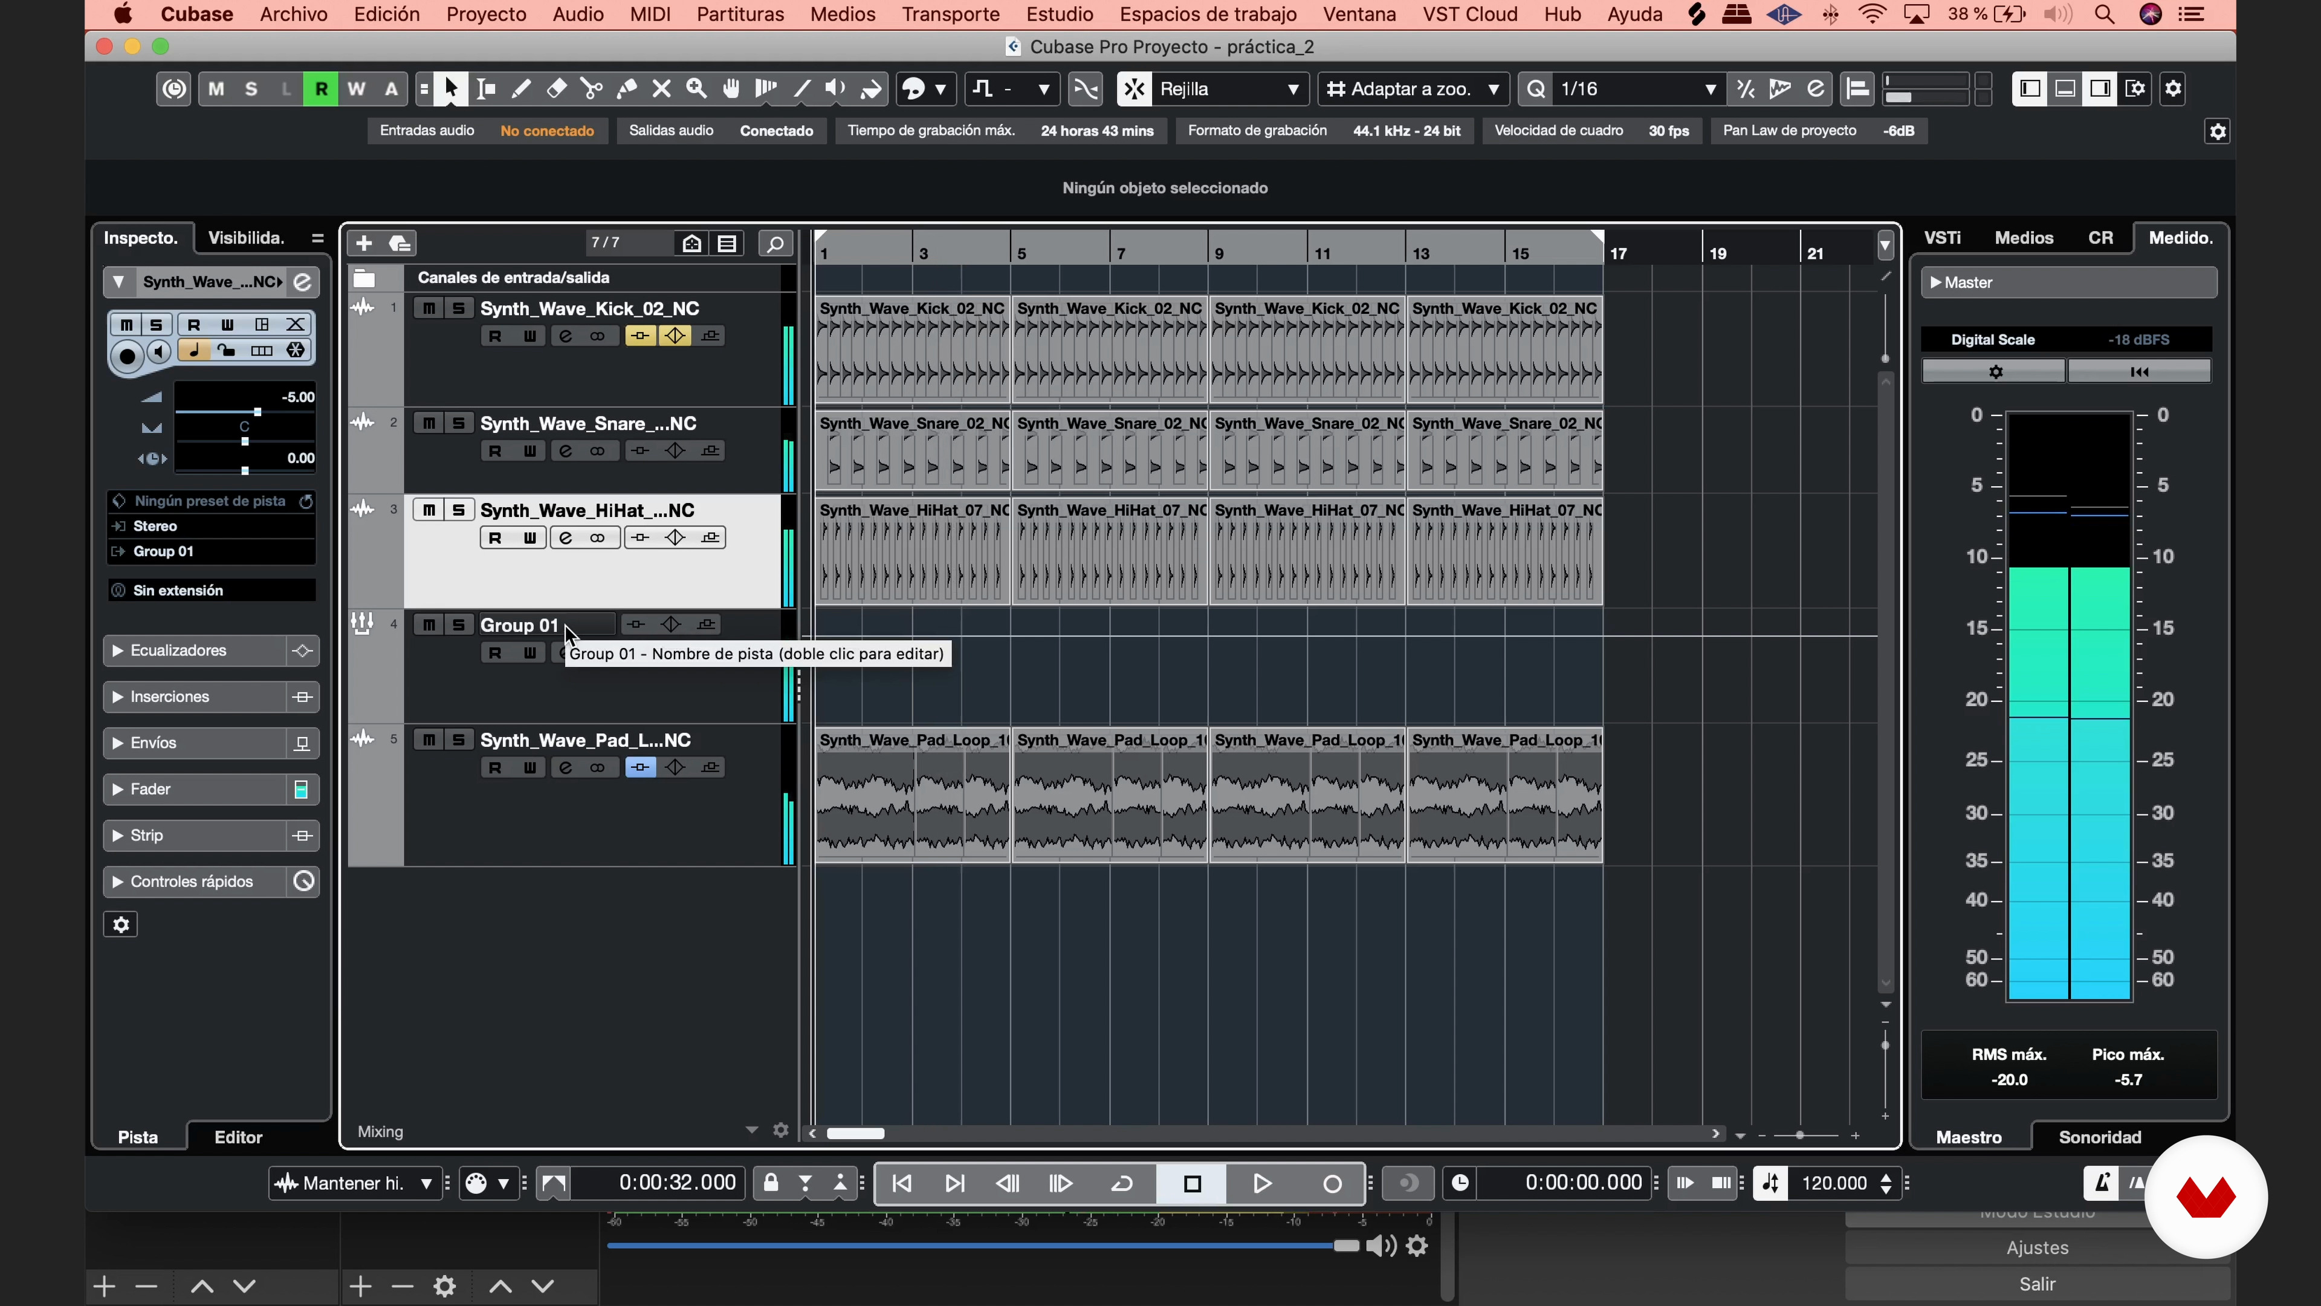Click the tempo value field 120.000
2321x1306 pixels.
point(1834,1183)
